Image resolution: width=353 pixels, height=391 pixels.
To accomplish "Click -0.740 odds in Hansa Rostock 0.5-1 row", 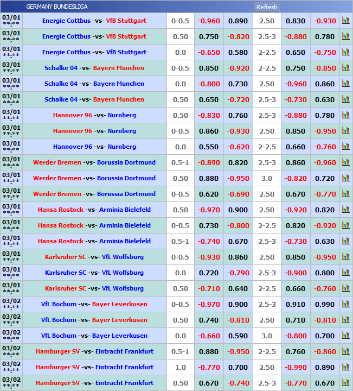I will click(x=209, y=241).
